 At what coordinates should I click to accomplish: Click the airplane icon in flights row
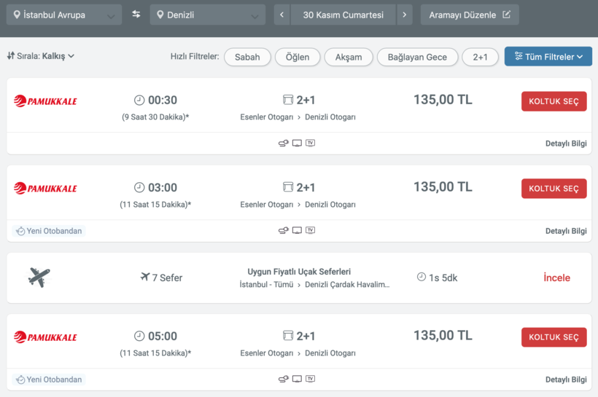point(39,278)
